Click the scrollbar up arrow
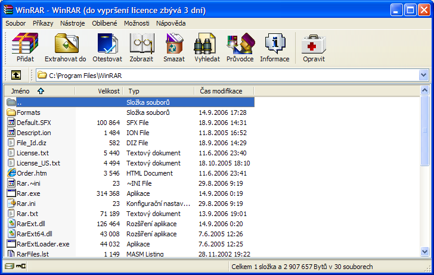The image size is (434, 275). (x=424, y=90)
